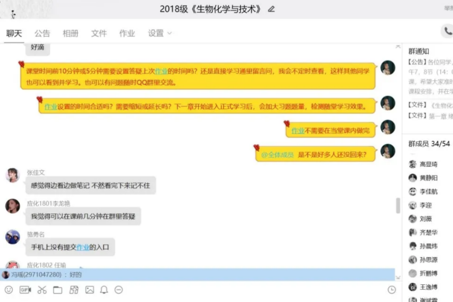Click scroll-to-bottom arrow in chat area
Viewport: 453px width, 302px height.
click(x=398, y=277)
